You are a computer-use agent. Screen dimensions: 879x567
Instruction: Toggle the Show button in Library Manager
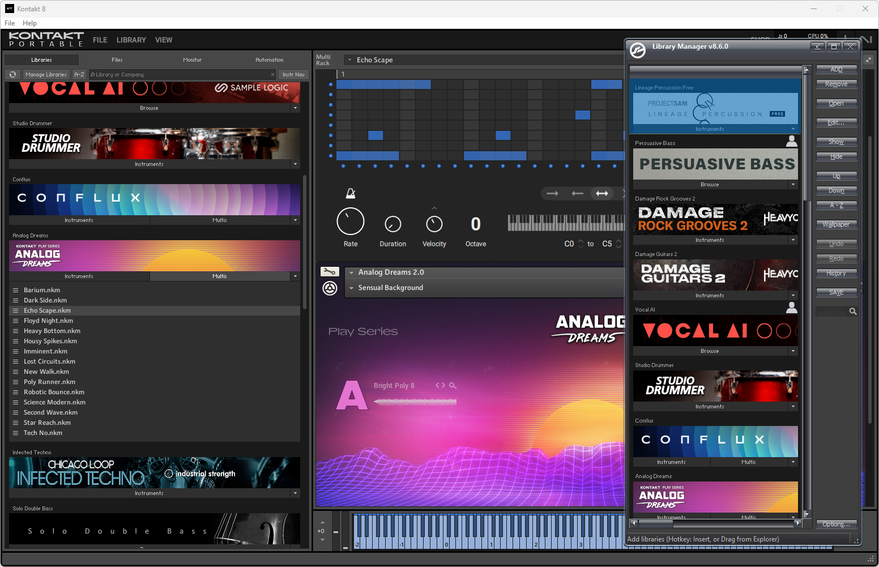tap(837, 142)
